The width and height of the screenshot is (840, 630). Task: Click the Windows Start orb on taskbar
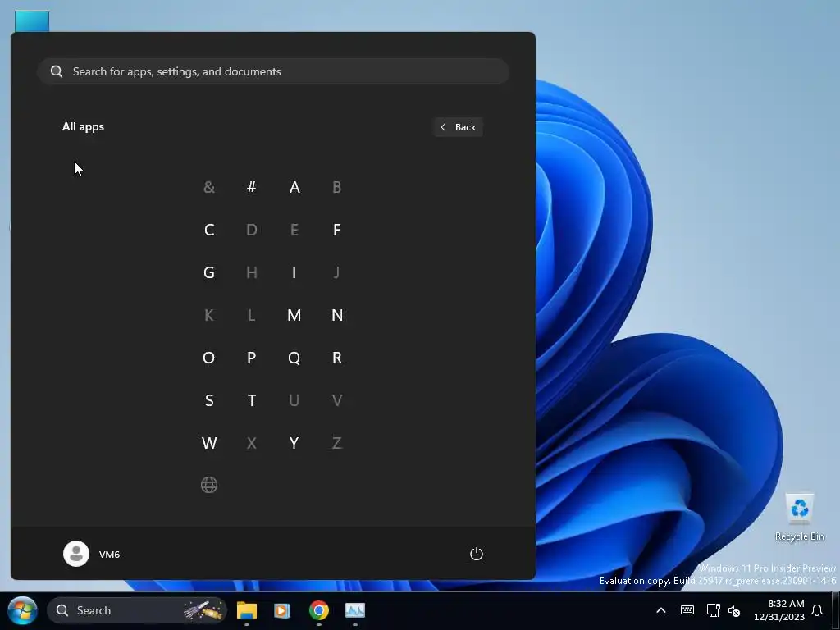pos(22,610)
